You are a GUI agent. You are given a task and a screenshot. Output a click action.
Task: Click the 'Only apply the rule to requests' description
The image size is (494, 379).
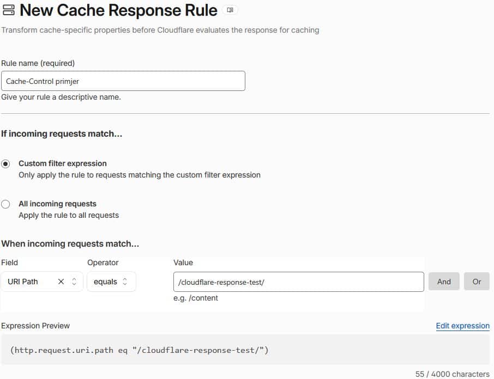coord(140,175)
